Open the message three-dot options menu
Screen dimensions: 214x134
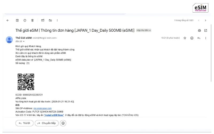(x=205, y=38)
